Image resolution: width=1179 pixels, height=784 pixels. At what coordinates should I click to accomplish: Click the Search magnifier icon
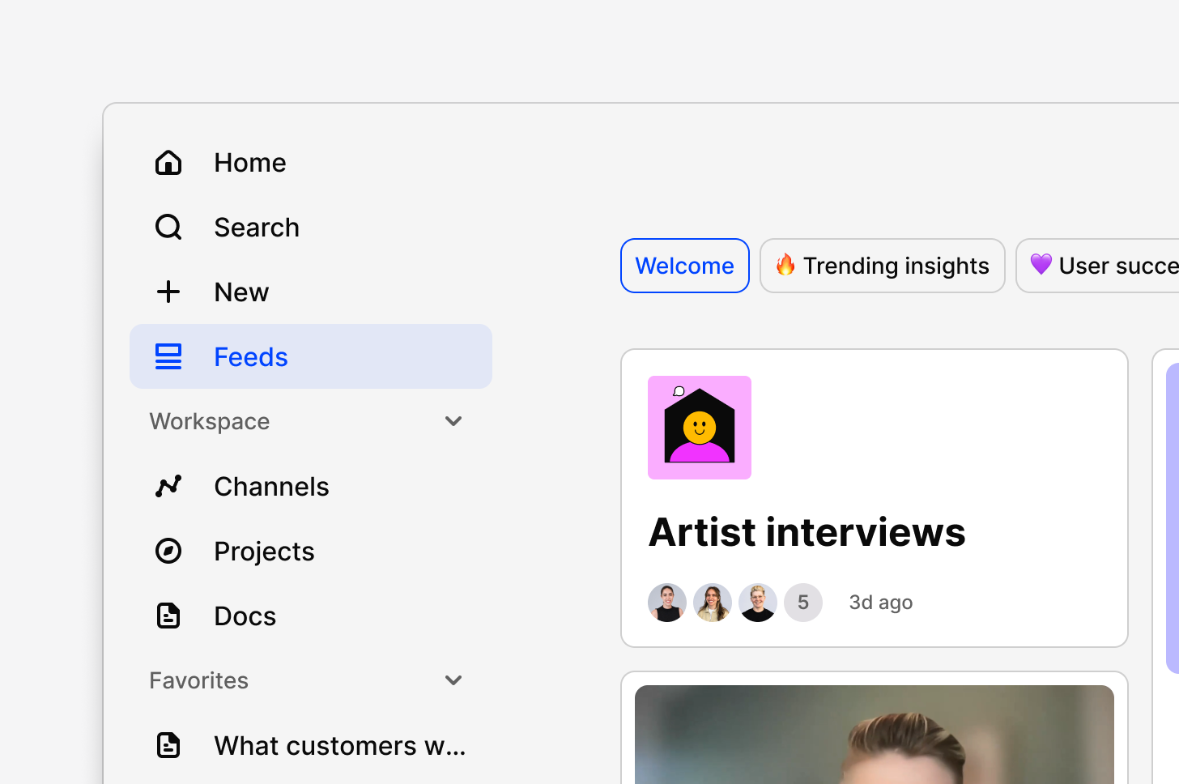168,228
